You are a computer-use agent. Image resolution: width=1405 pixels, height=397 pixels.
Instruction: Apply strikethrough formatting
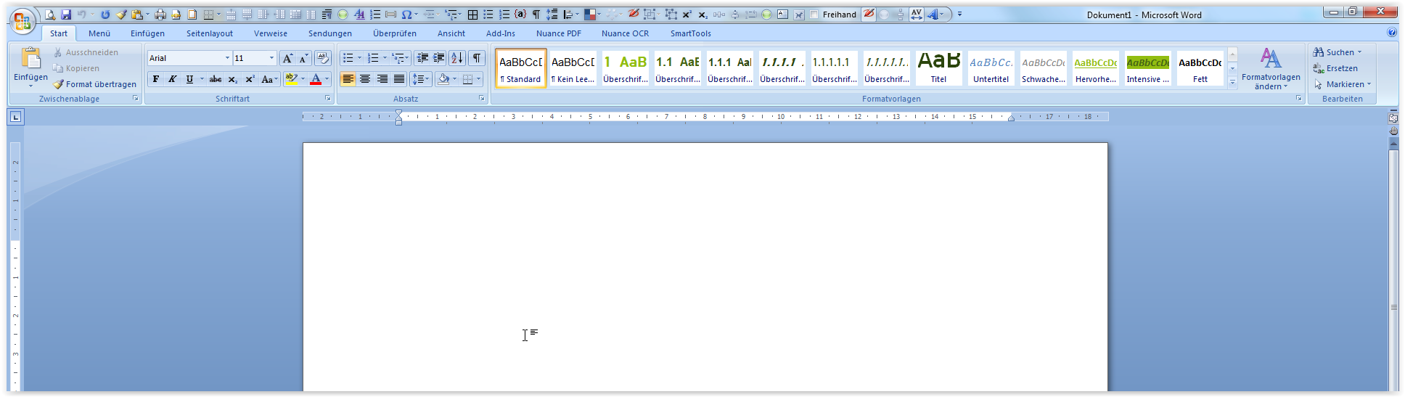point(216,79)
